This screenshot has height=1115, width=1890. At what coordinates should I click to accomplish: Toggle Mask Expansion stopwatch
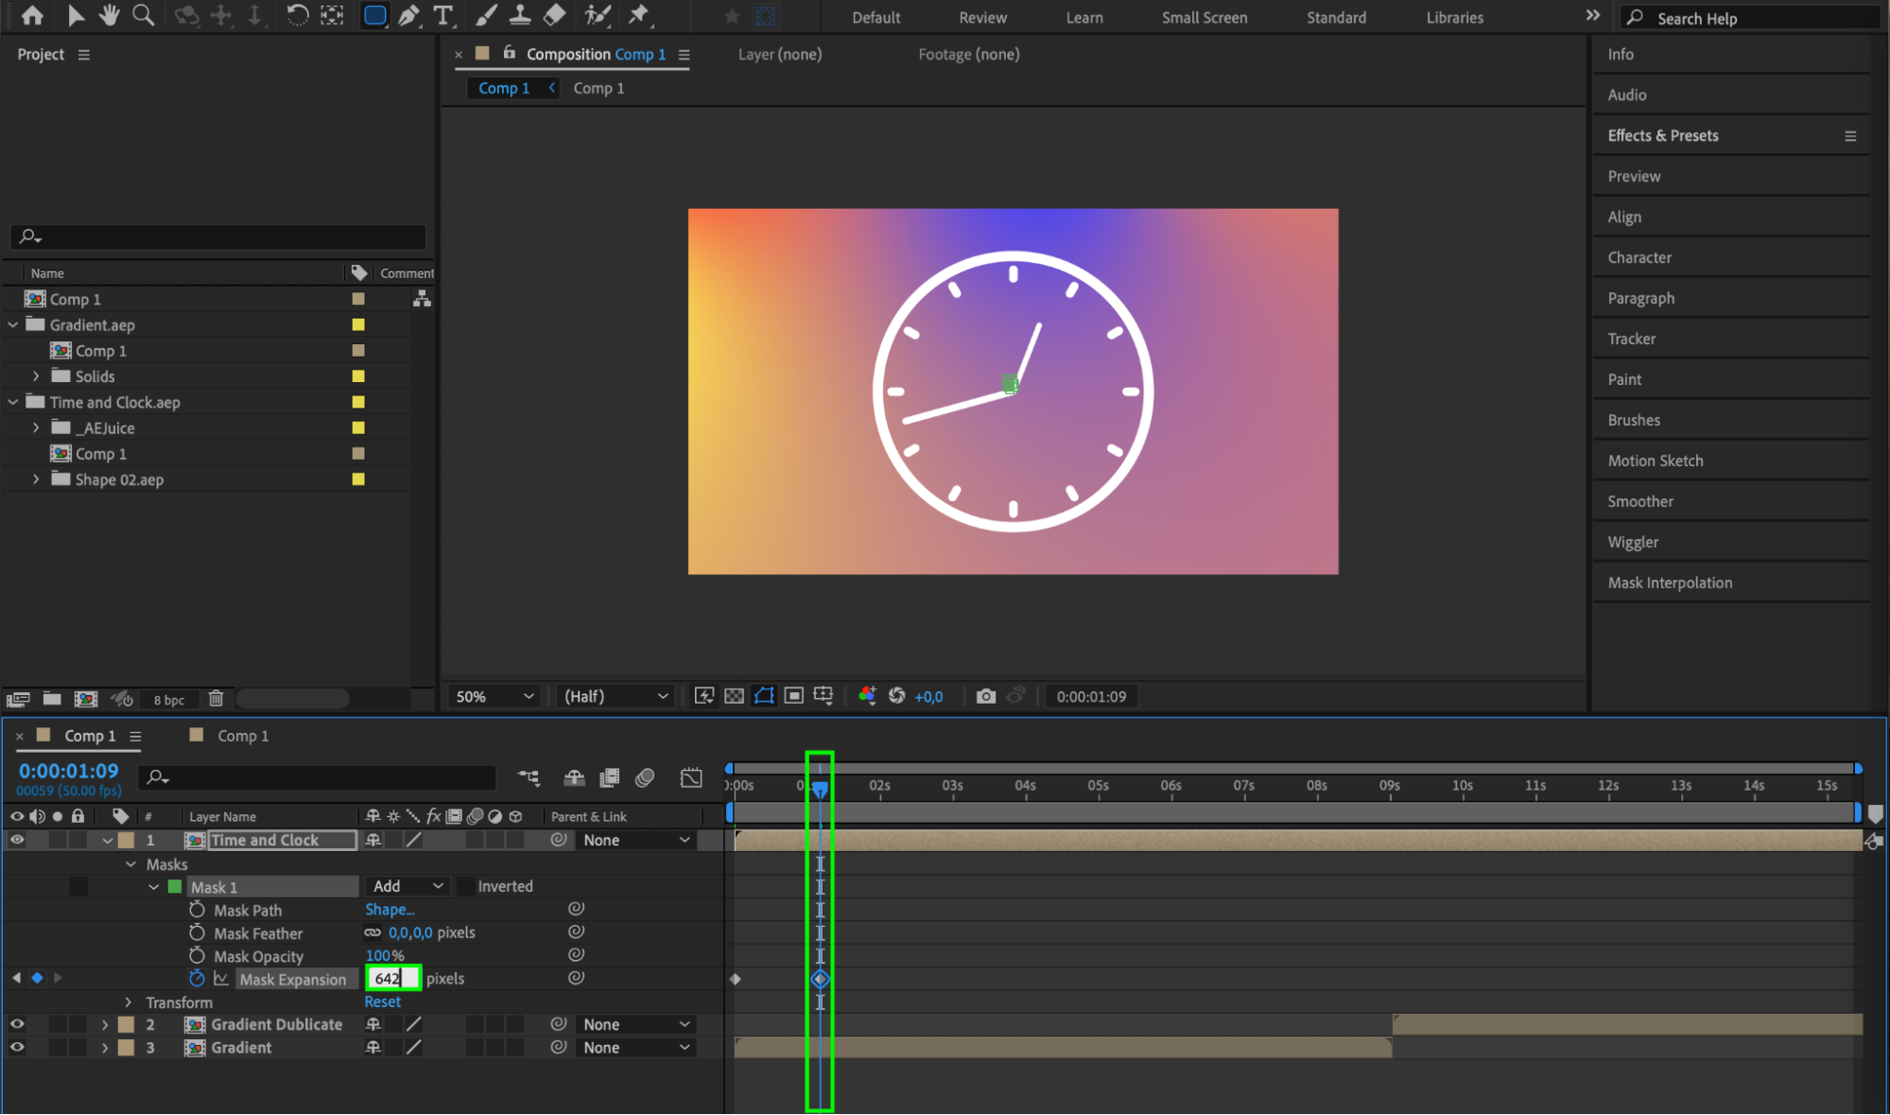pyautogui.click(x=197, y=979)
